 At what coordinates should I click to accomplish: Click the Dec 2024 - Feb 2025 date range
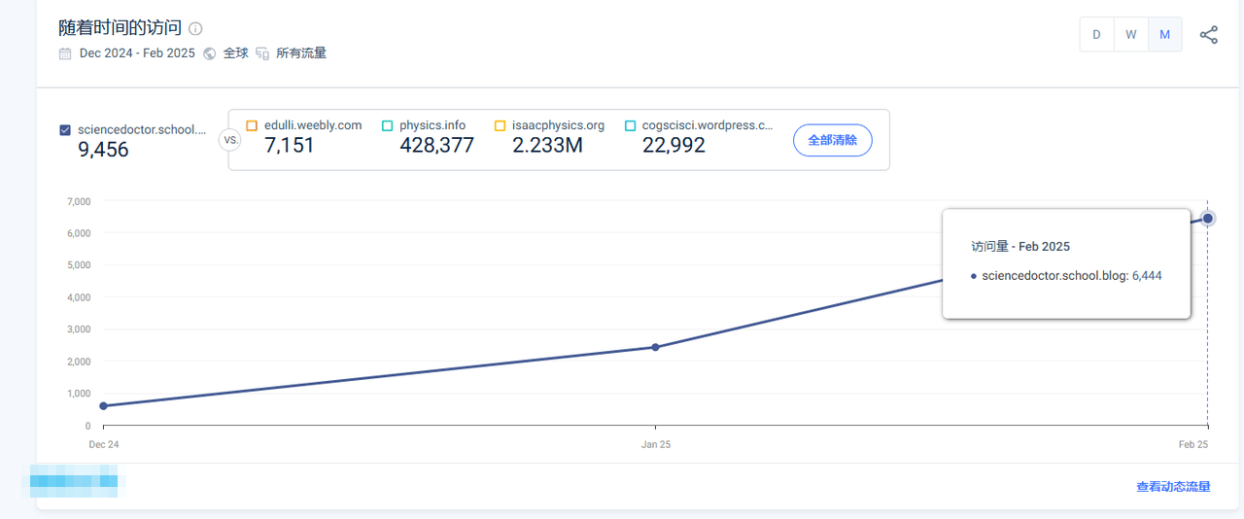tap(137, 53)
